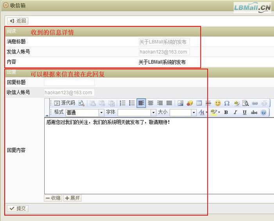Click the paste as plain text icon
Viewport: 274px width, 221px height.
102,103
